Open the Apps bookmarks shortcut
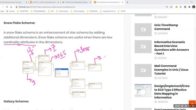196x110 pixels. click(x=2, y=11)
